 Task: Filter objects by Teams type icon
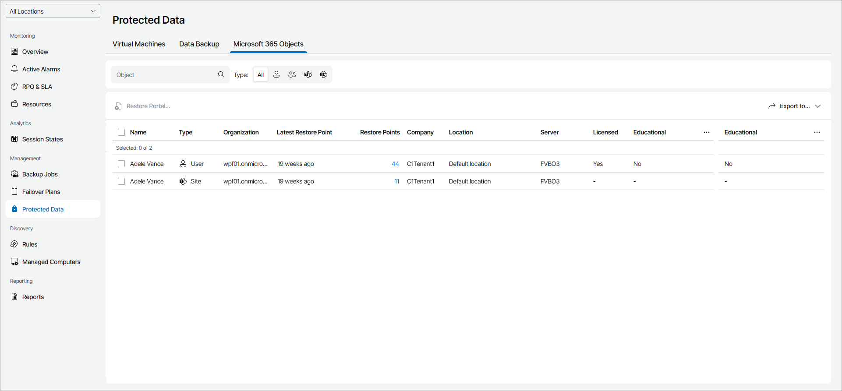(308, 75)
